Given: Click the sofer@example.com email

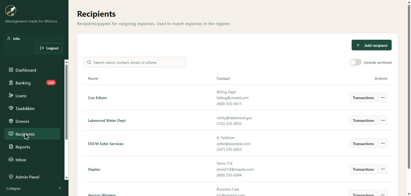Looking at the screenshot, I should click(x=233, y=144).
